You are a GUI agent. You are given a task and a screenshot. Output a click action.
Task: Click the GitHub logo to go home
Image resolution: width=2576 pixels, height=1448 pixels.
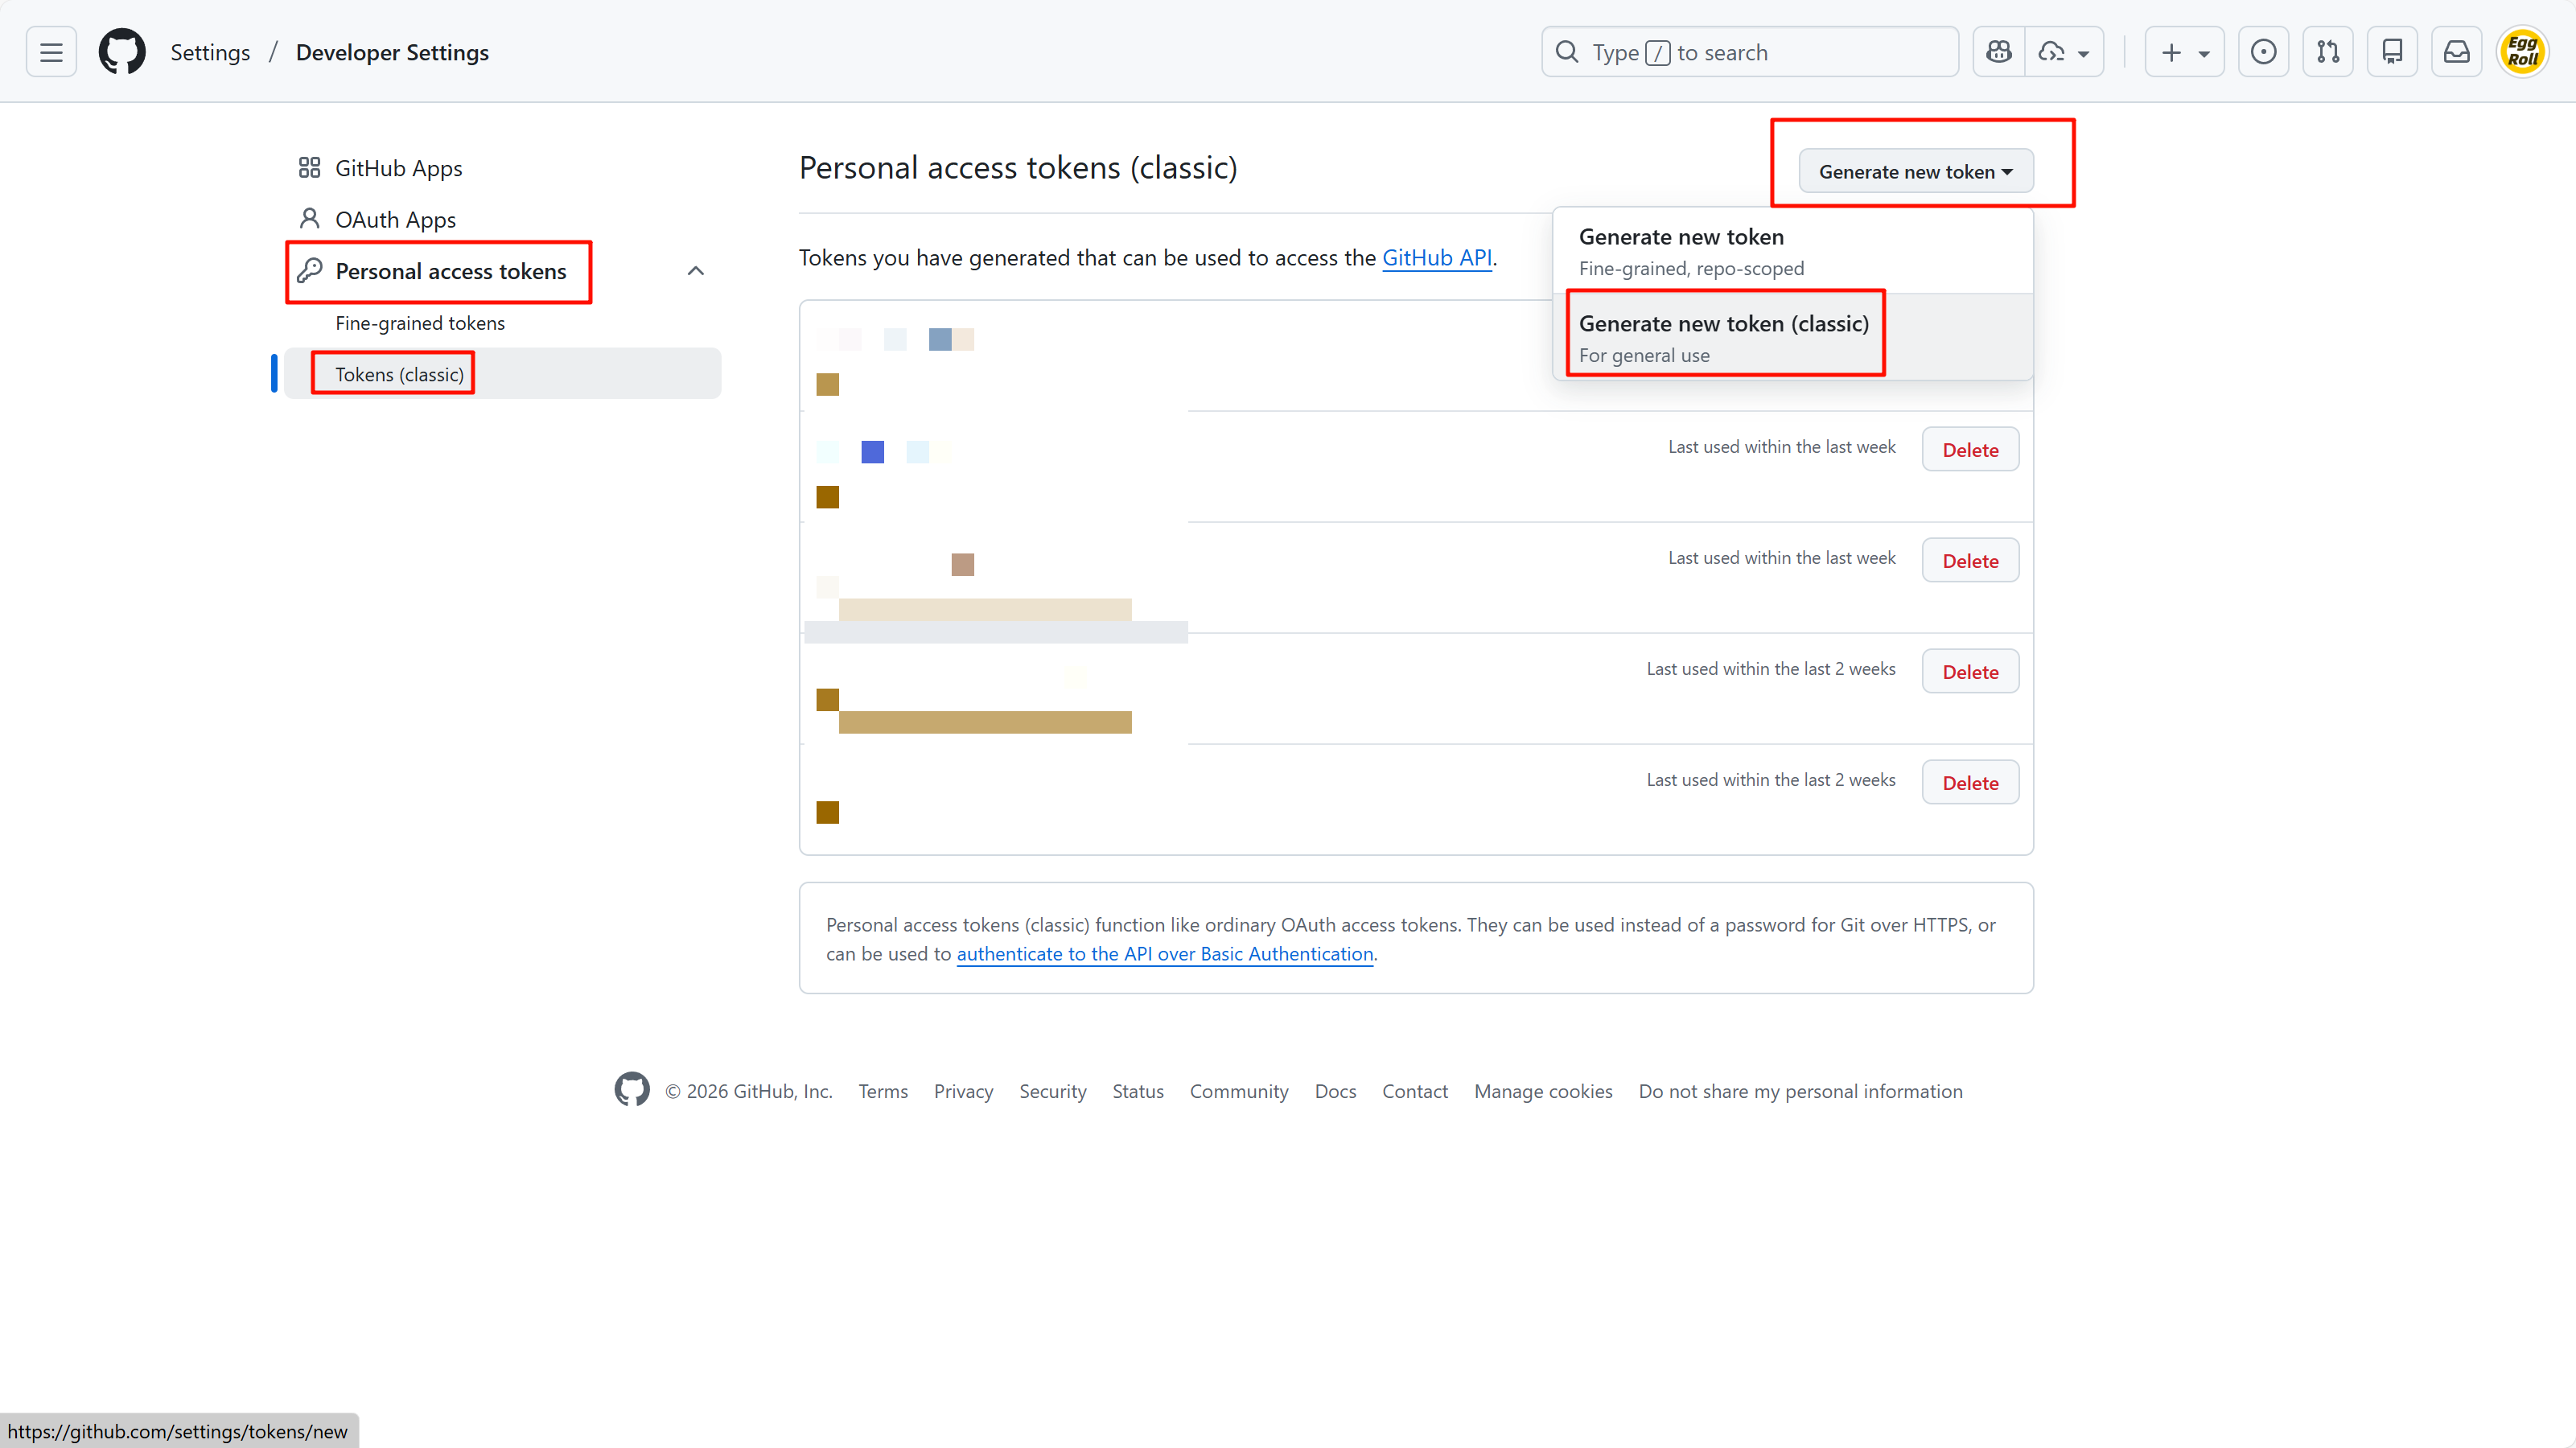click(122, 51)
